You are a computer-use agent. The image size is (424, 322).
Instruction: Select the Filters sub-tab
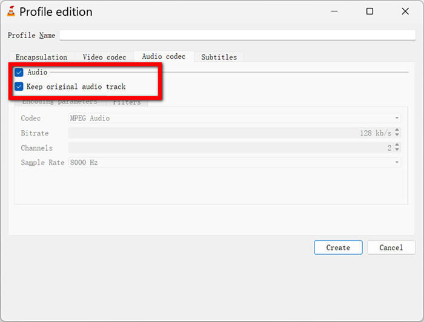127,102
